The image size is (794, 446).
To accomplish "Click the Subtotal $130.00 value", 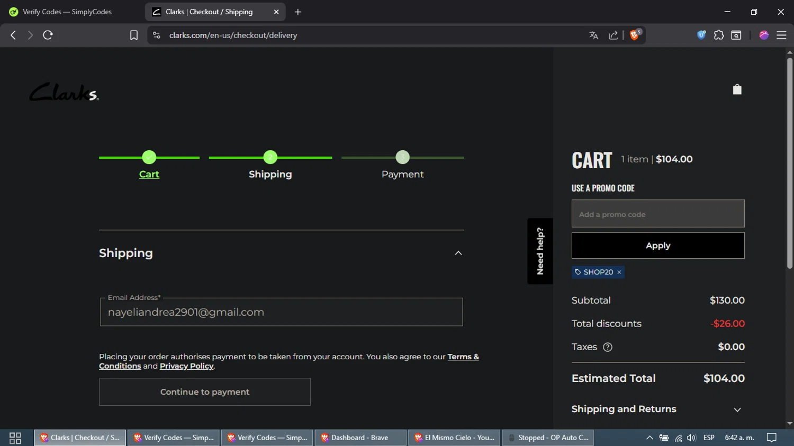I will 727,301.
